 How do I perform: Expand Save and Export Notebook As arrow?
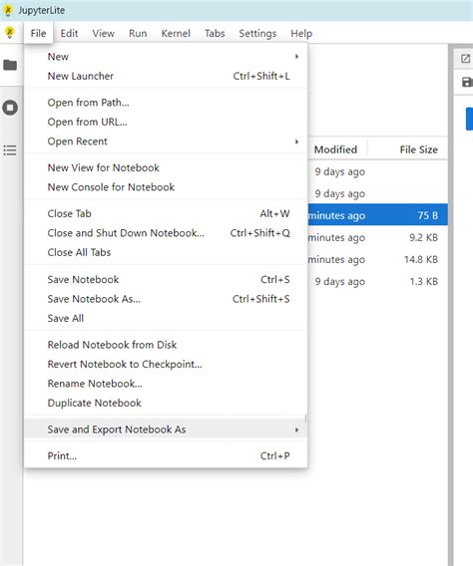pyautogui.click(x=296, y=429)
